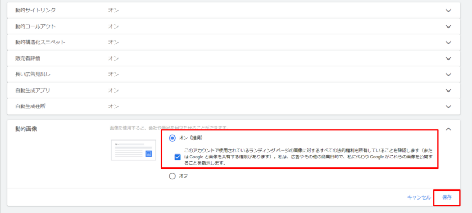Click オン status in 動的サイトリンク row
Image resolution: width=472 pixels, height=213 pixels.
coord(114,10)
